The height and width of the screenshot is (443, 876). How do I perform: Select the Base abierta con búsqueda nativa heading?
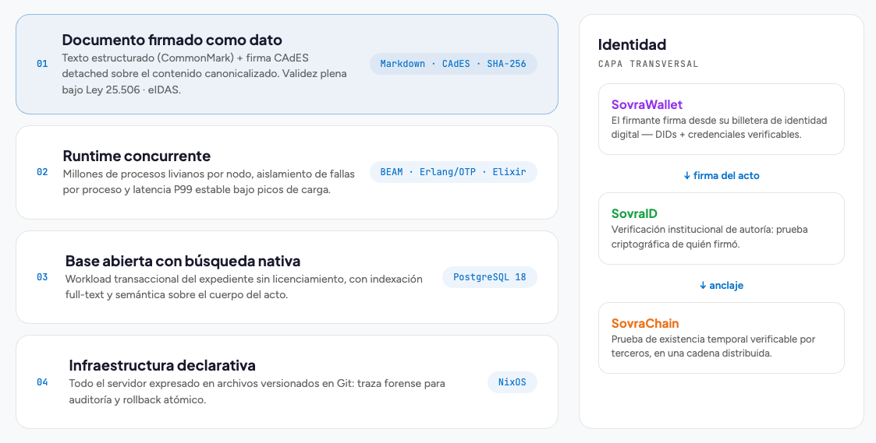[183, 261]
